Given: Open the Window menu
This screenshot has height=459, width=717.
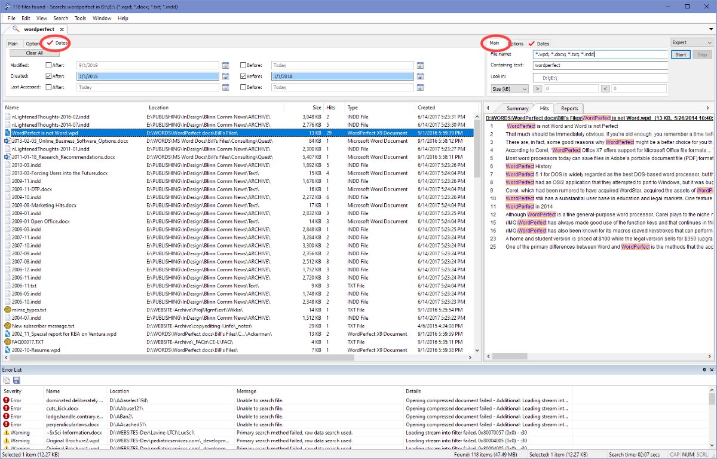Looking at the screenshot, I should point(102,19).
